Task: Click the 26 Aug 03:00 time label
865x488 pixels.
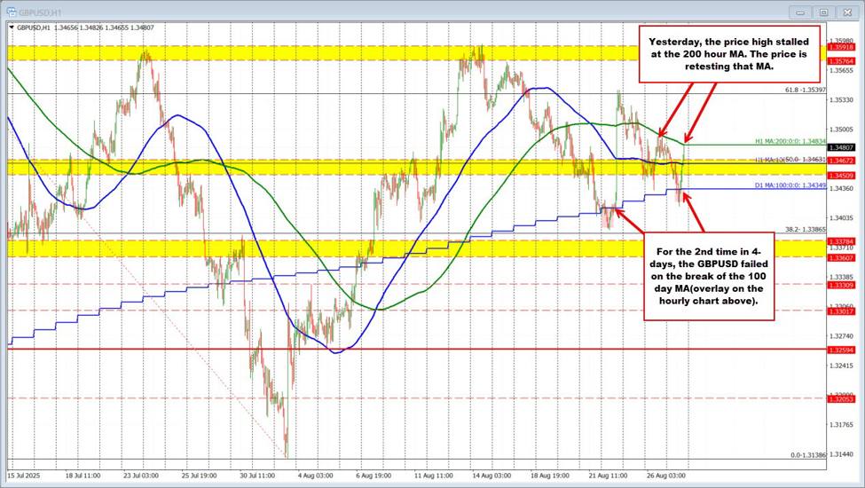Action: click(665, 475)
